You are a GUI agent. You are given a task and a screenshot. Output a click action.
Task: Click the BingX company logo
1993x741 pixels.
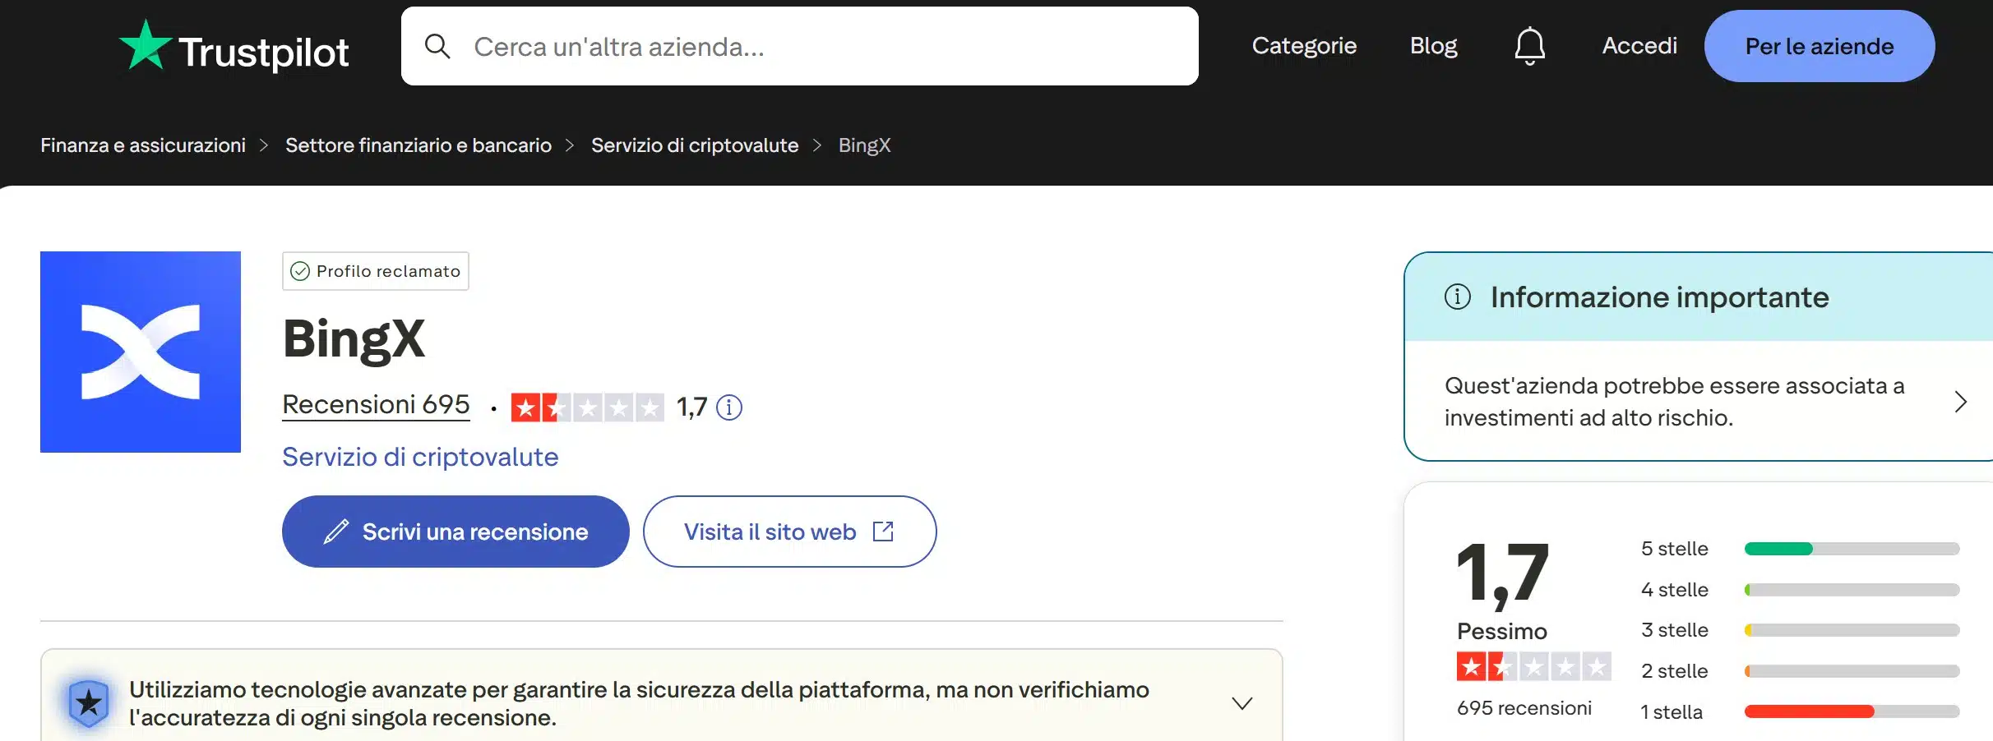tap(140, 352)
